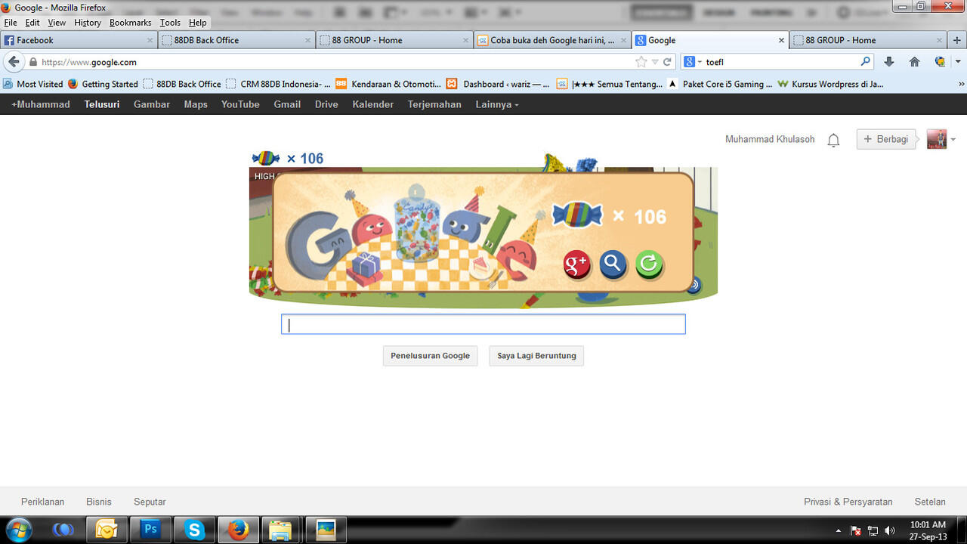Click the Saya Lagi Beruntung button
This screenshot has height=544, width=967.
coord(536,356)
